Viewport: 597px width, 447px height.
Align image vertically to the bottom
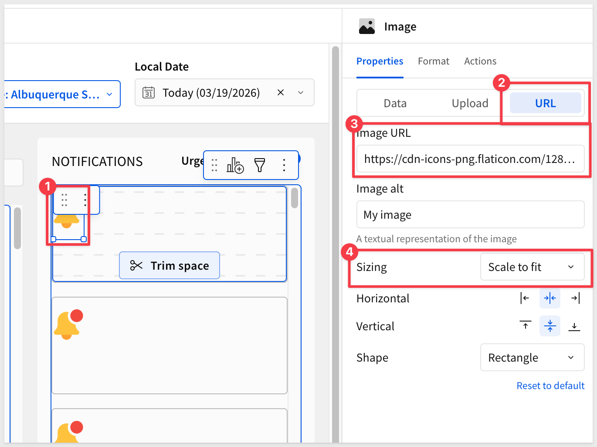[x=574, y=326]
